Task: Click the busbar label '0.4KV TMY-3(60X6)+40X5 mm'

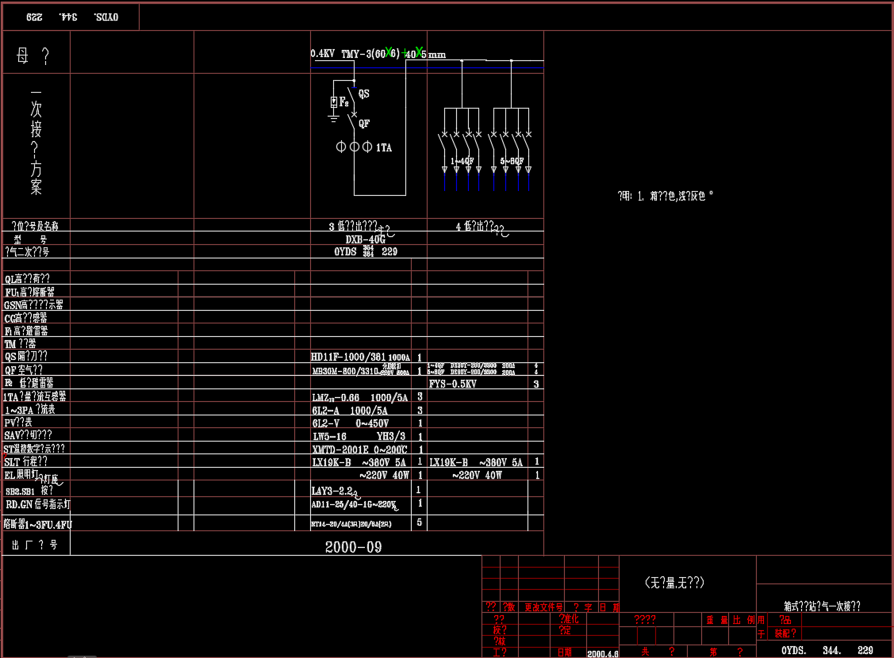Action: point(378,54)
